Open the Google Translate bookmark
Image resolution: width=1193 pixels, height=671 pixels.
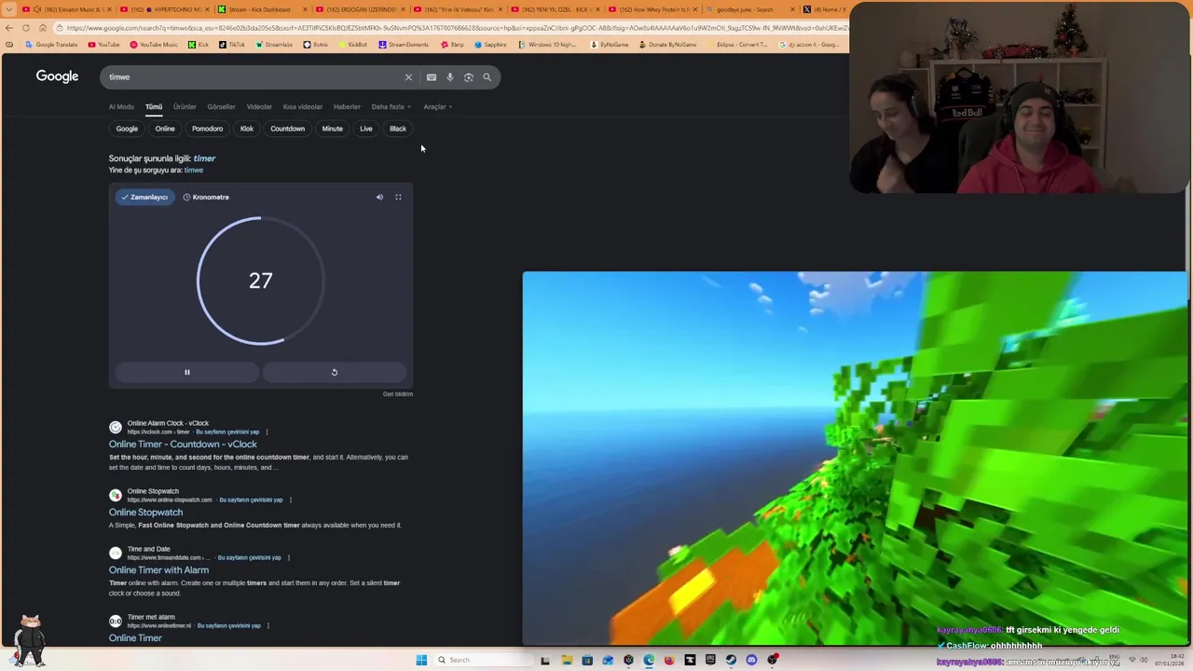click(52, 45)
